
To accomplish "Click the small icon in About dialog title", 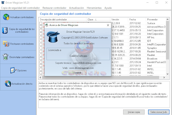I will 47,25.
